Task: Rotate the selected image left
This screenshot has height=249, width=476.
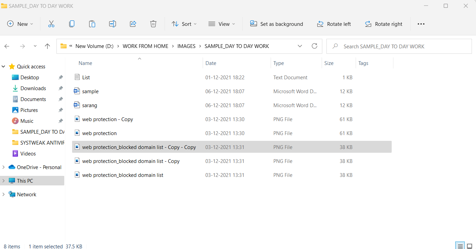Action: coord(334,24)
